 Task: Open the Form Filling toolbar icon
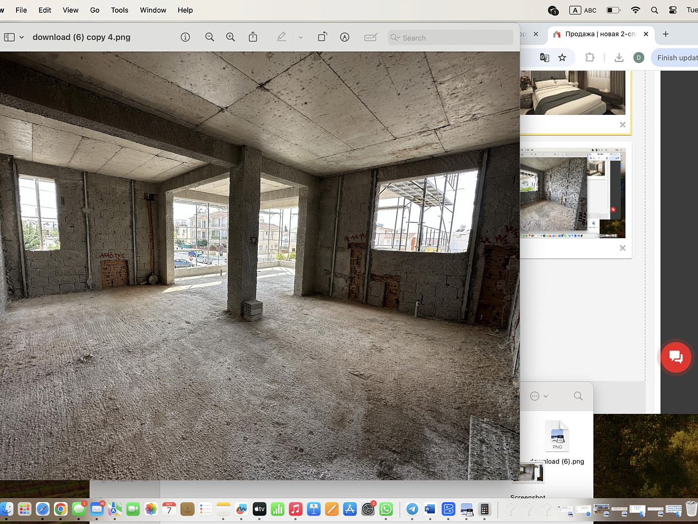pos(371,37)
